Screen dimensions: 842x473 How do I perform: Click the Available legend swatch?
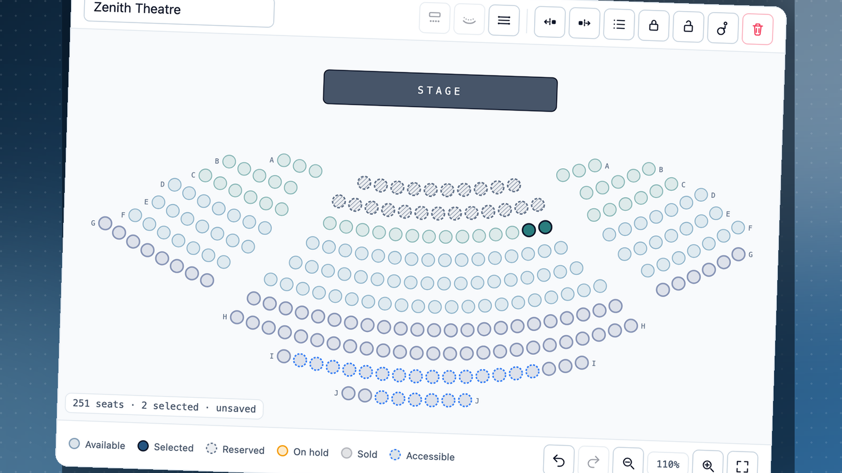74,444
